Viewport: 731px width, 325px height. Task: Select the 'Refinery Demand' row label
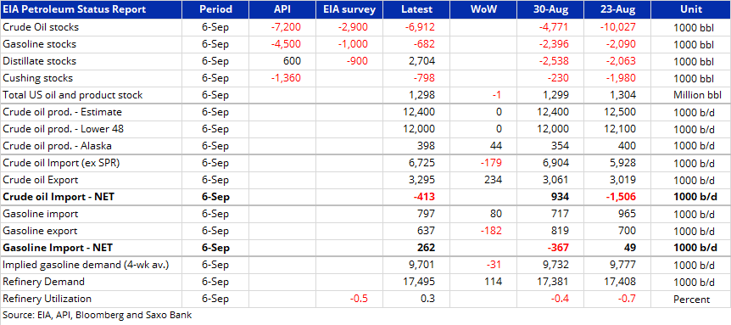(44, 282)
